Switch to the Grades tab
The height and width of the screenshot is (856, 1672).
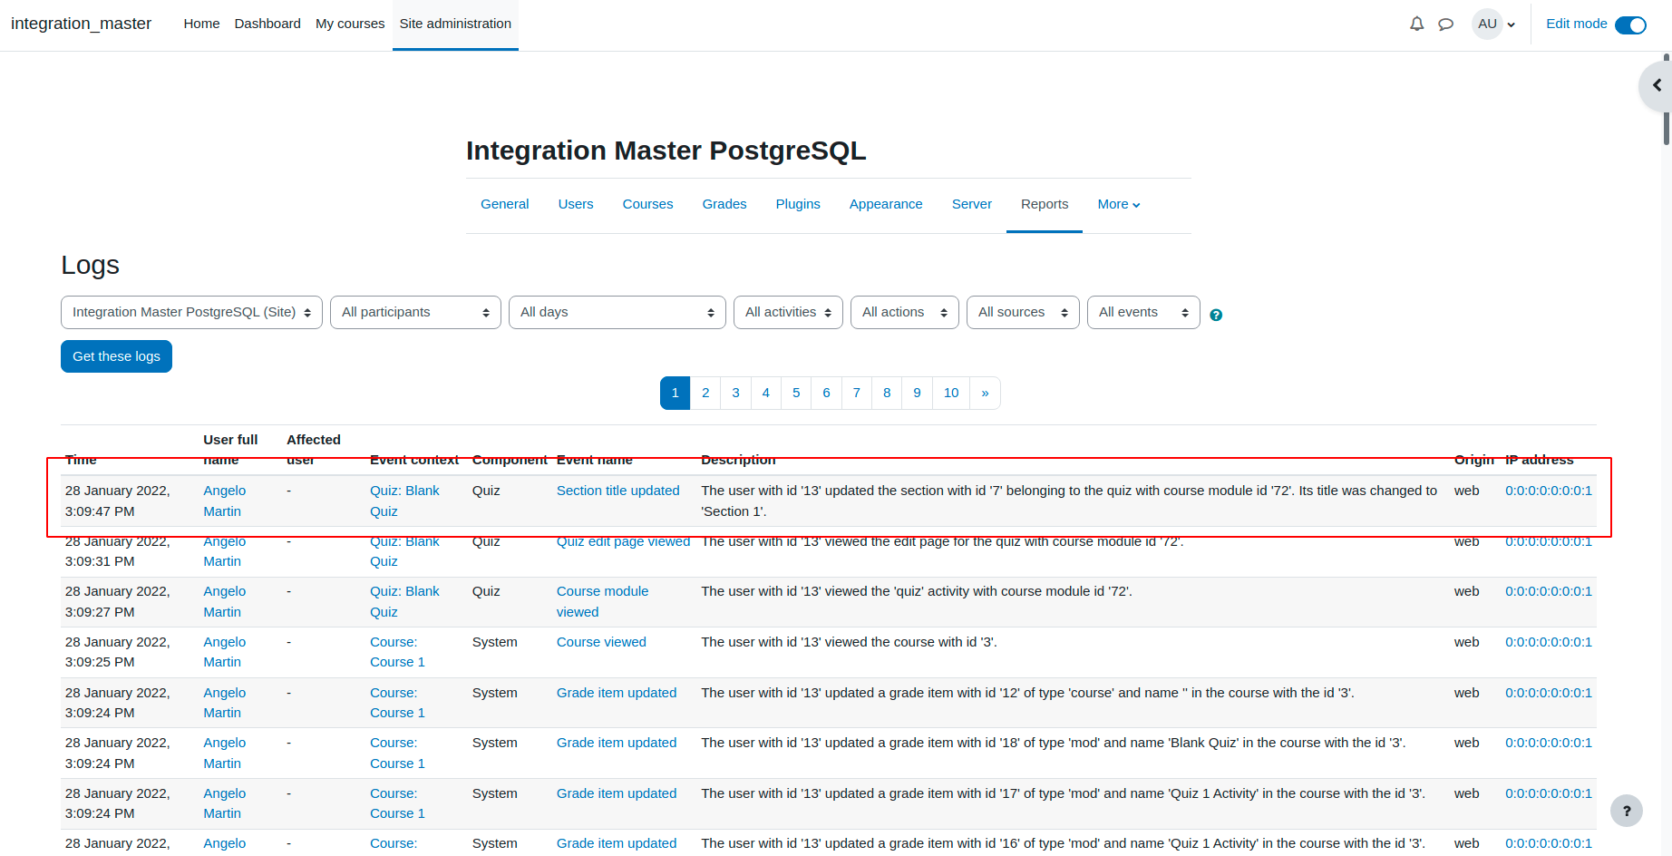click(x=724, y=204)
